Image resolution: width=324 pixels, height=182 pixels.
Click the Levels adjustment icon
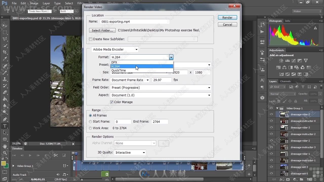pyautogui.click(x=287, y=61)
